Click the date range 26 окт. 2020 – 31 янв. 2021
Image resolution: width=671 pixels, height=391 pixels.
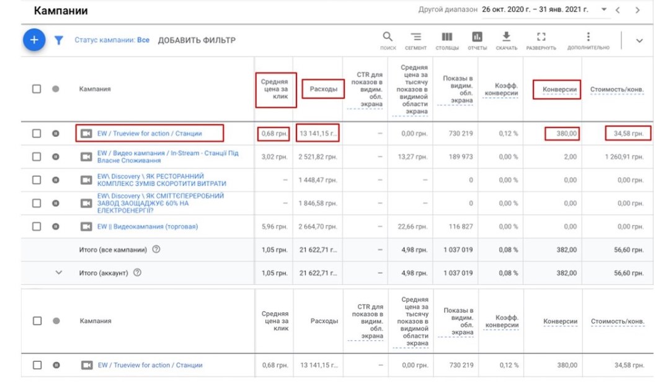point(535,9)
